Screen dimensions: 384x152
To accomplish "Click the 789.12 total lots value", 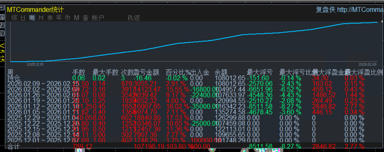I will point(83,146).
